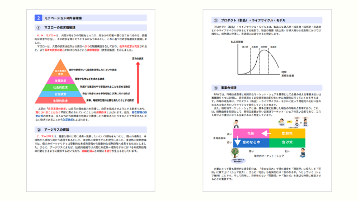Click the orange 自己実現の欲求 pyramid top

[60, 69]
